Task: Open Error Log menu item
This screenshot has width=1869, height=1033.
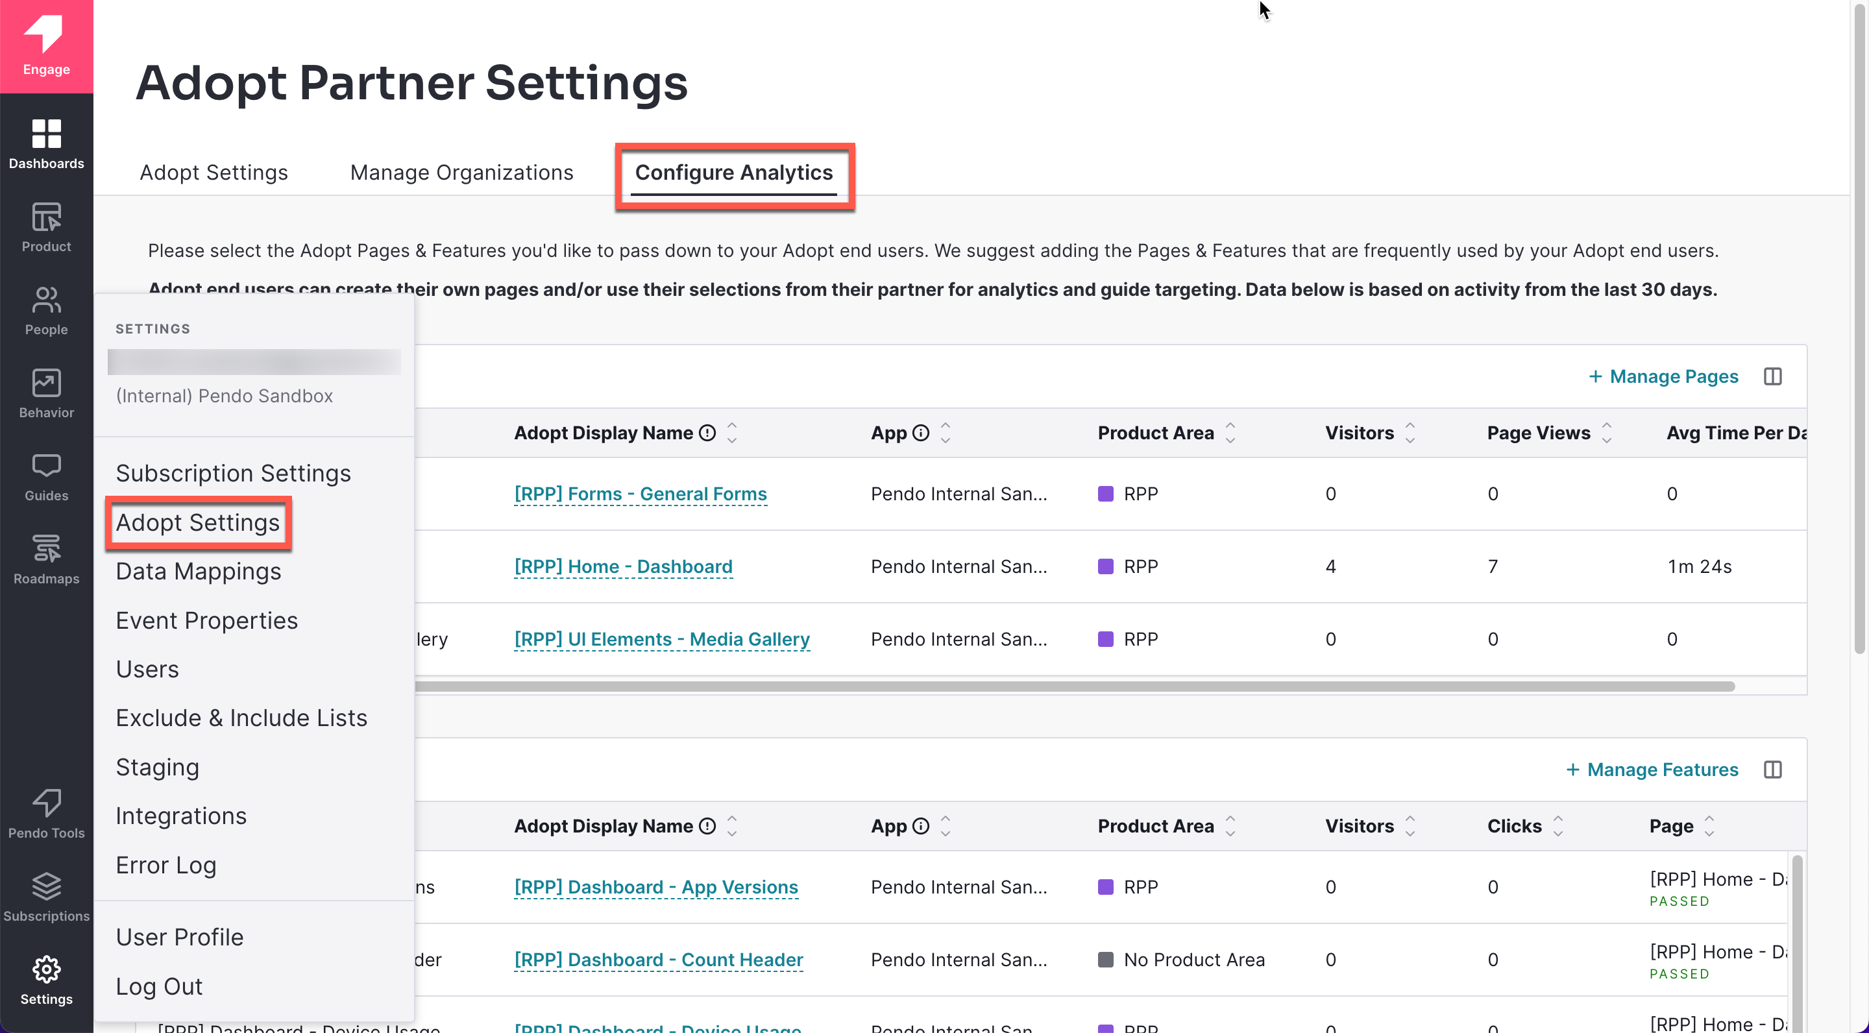Action: 166,865
